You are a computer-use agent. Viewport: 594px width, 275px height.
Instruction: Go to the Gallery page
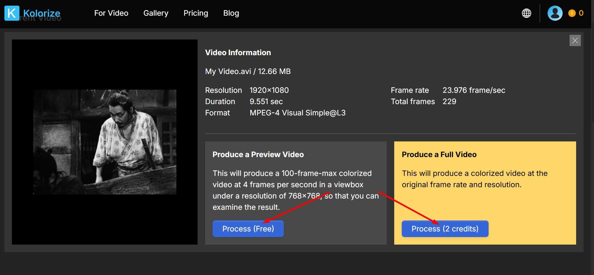pos(156,13)
